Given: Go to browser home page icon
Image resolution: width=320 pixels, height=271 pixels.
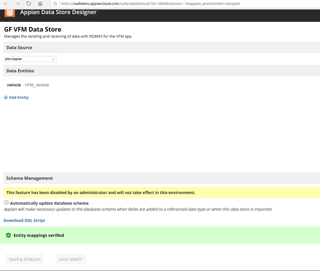Looking at the screenshot, I should pyautogui.click(x=40, y=3).
